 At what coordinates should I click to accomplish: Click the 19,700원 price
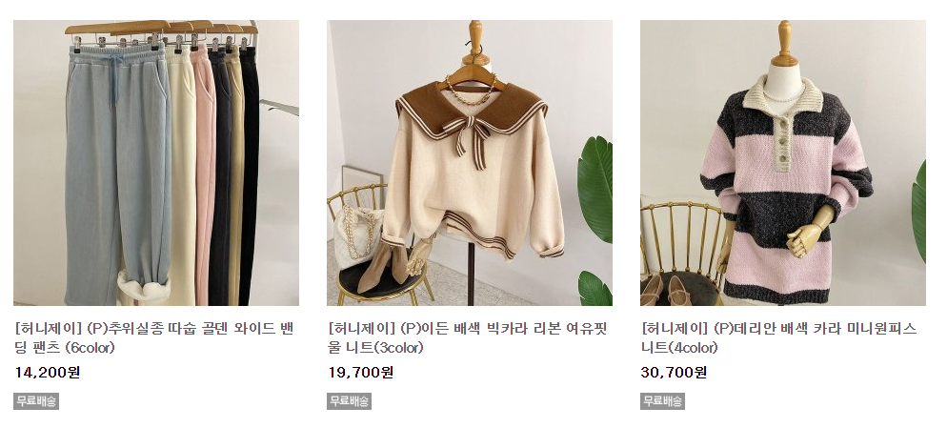click(x=360, y=373)
